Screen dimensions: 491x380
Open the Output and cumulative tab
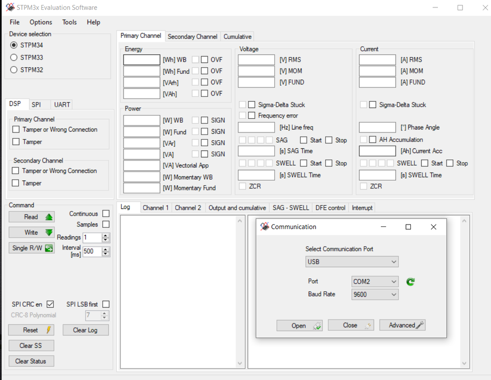(237, 208)
